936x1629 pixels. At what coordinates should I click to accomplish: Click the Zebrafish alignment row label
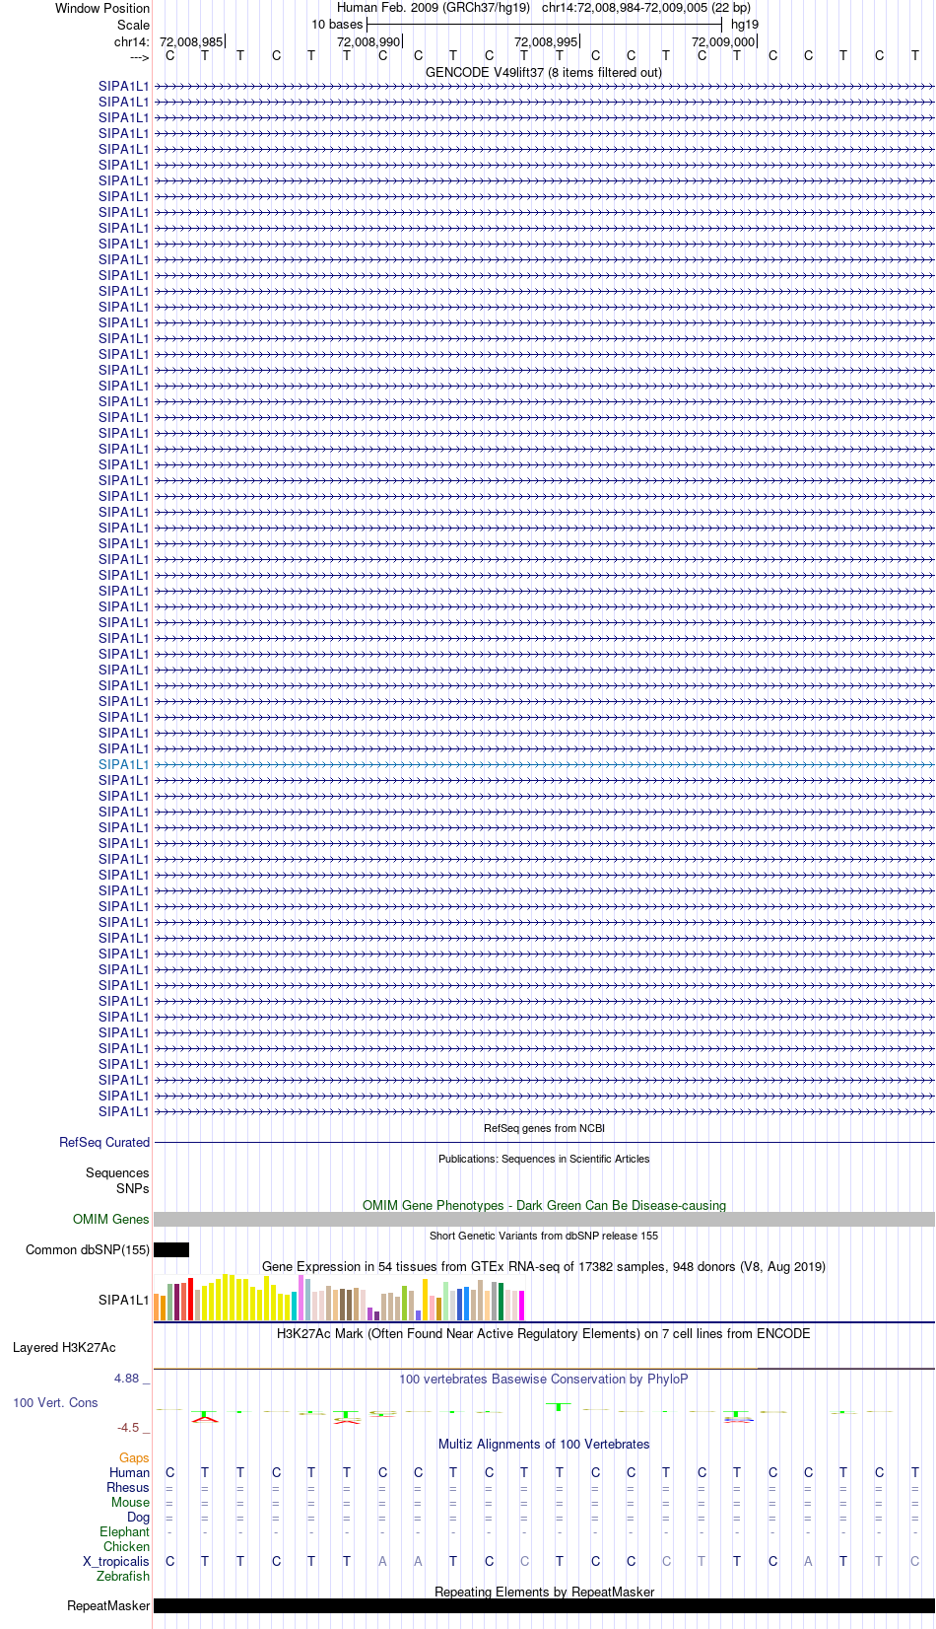point(123,1576)
